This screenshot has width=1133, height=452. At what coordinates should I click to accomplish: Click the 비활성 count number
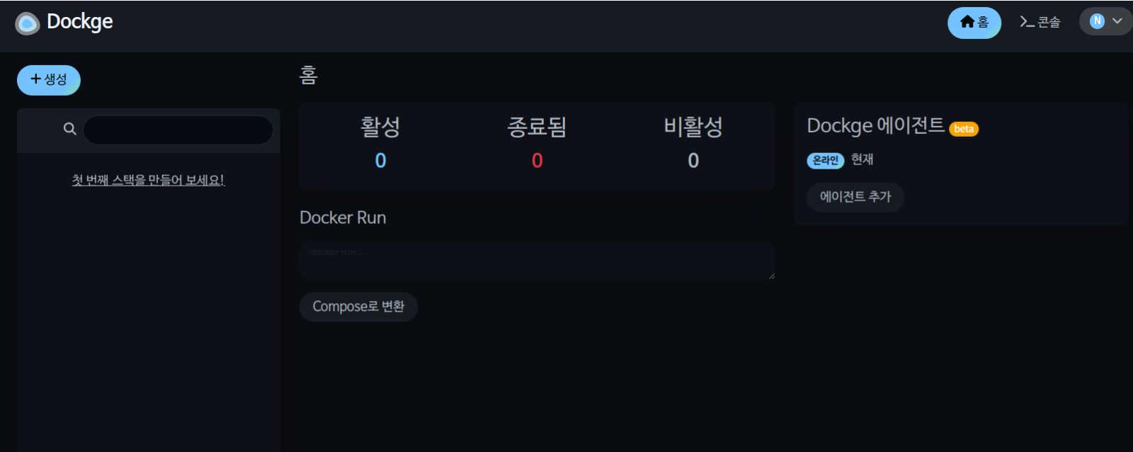pyautogui.click(x=693, y=161)
